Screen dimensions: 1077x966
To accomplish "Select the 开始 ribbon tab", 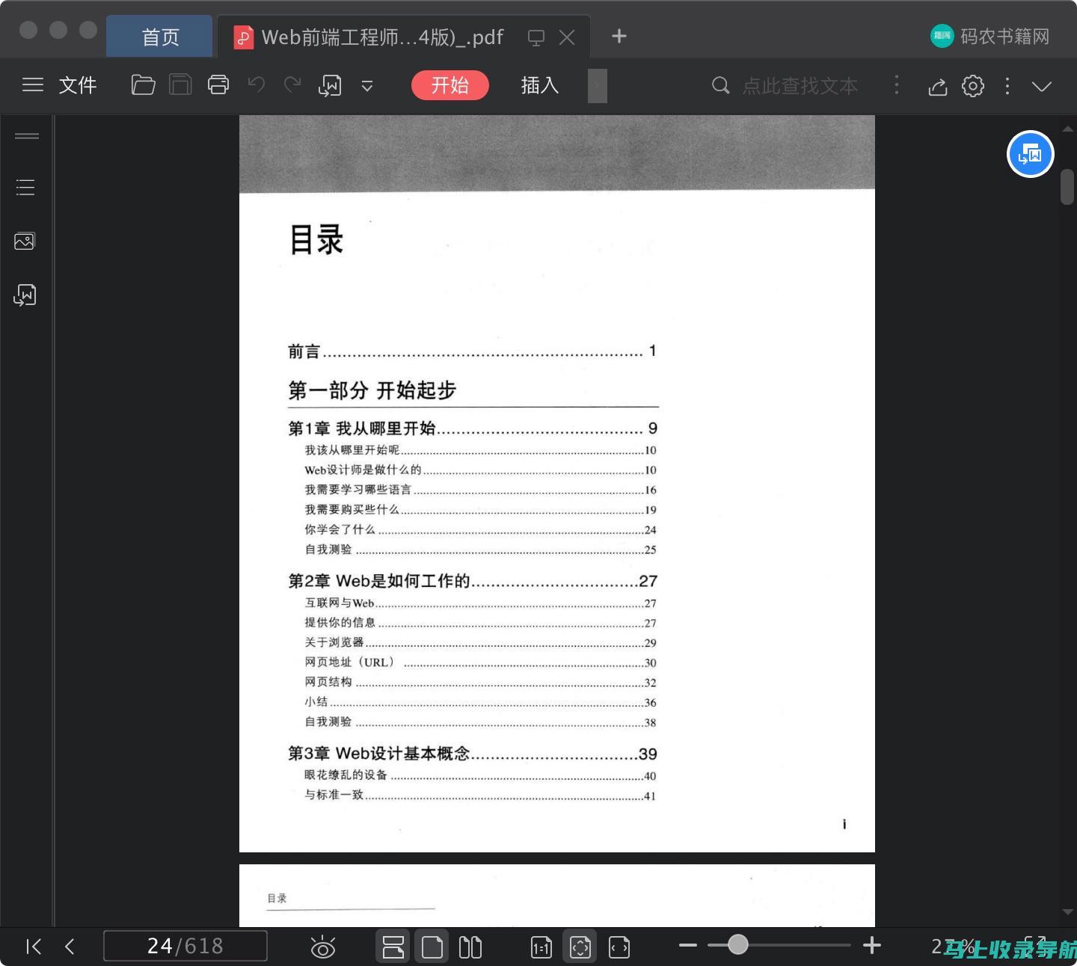I will tap(449, 85).
